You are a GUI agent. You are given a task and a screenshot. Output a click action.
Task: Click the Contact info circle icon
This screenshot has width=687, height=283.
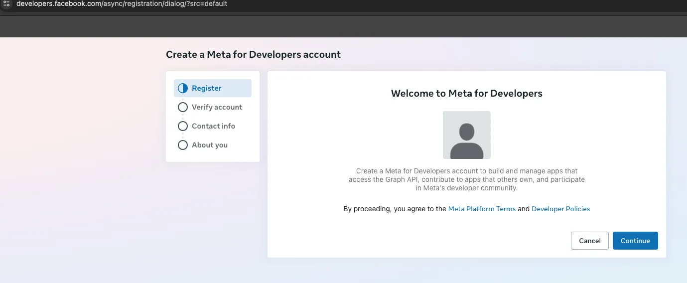coord(183,126)
